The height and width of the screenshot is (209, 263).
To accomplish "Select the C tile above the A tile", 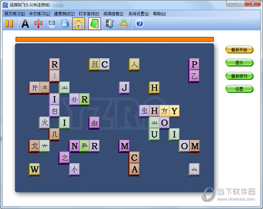I will [x=134, y=158].
